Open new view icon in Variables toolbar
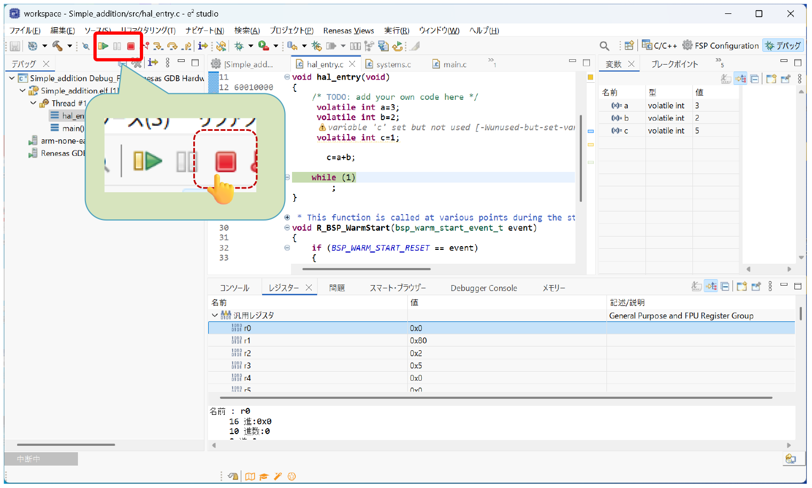812x488 pixels. (771, 79)
